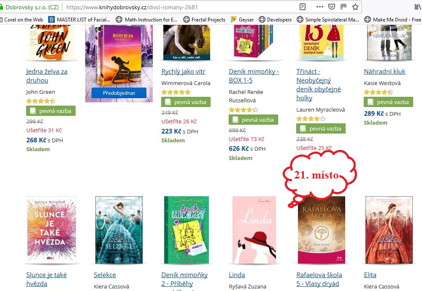The height and width of the screenshot is (291, 422).
Task: Open Náhradní kluk book link
Action: (384, 72)
